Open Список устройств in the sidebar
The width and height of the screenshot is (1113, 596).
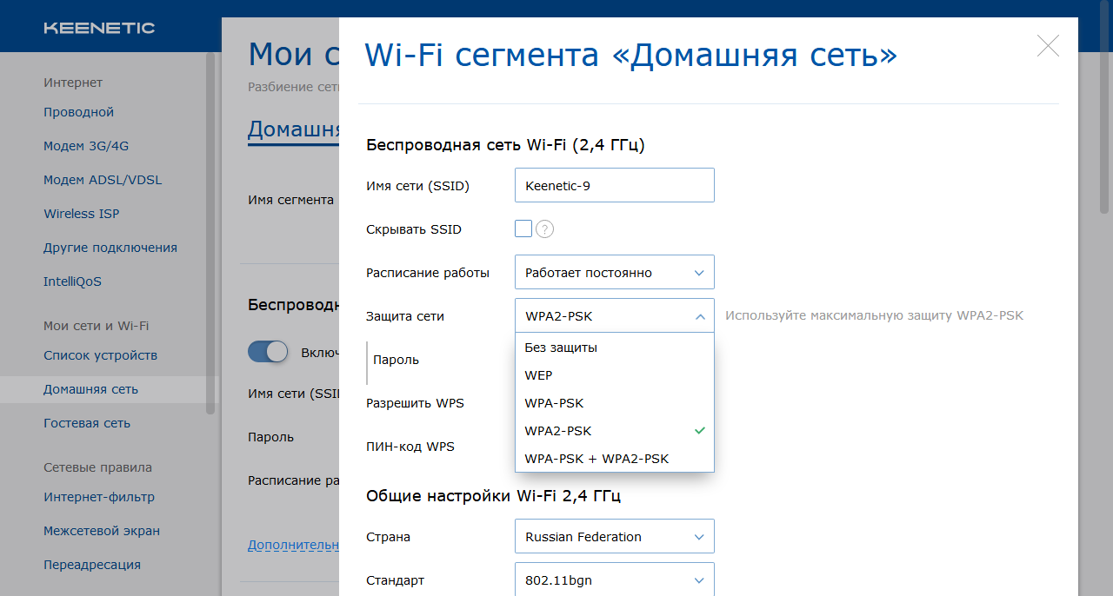101,355
